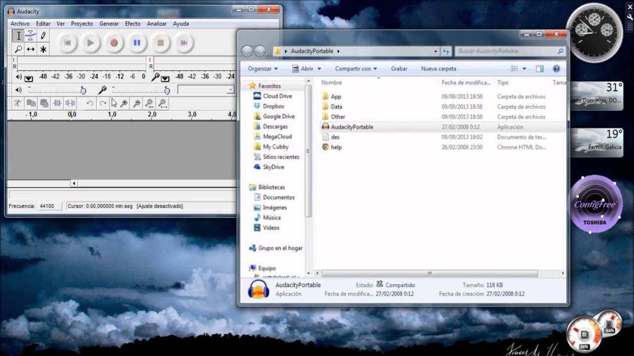Click the ConfigFree Toshiba desktop gadget
The height and width of the screenshot is (356, 634).
click(595, 204)
